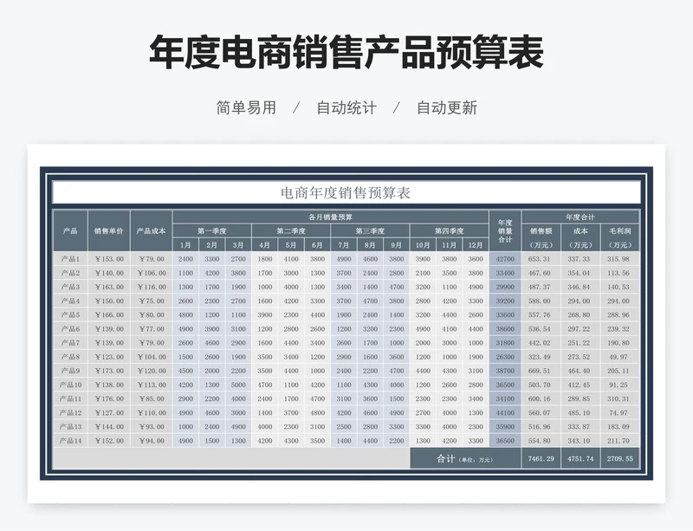The height and width of the screenshot is (531, 693).
Task: Click the 年度合计 header cell
Action: tap(580, 217)
